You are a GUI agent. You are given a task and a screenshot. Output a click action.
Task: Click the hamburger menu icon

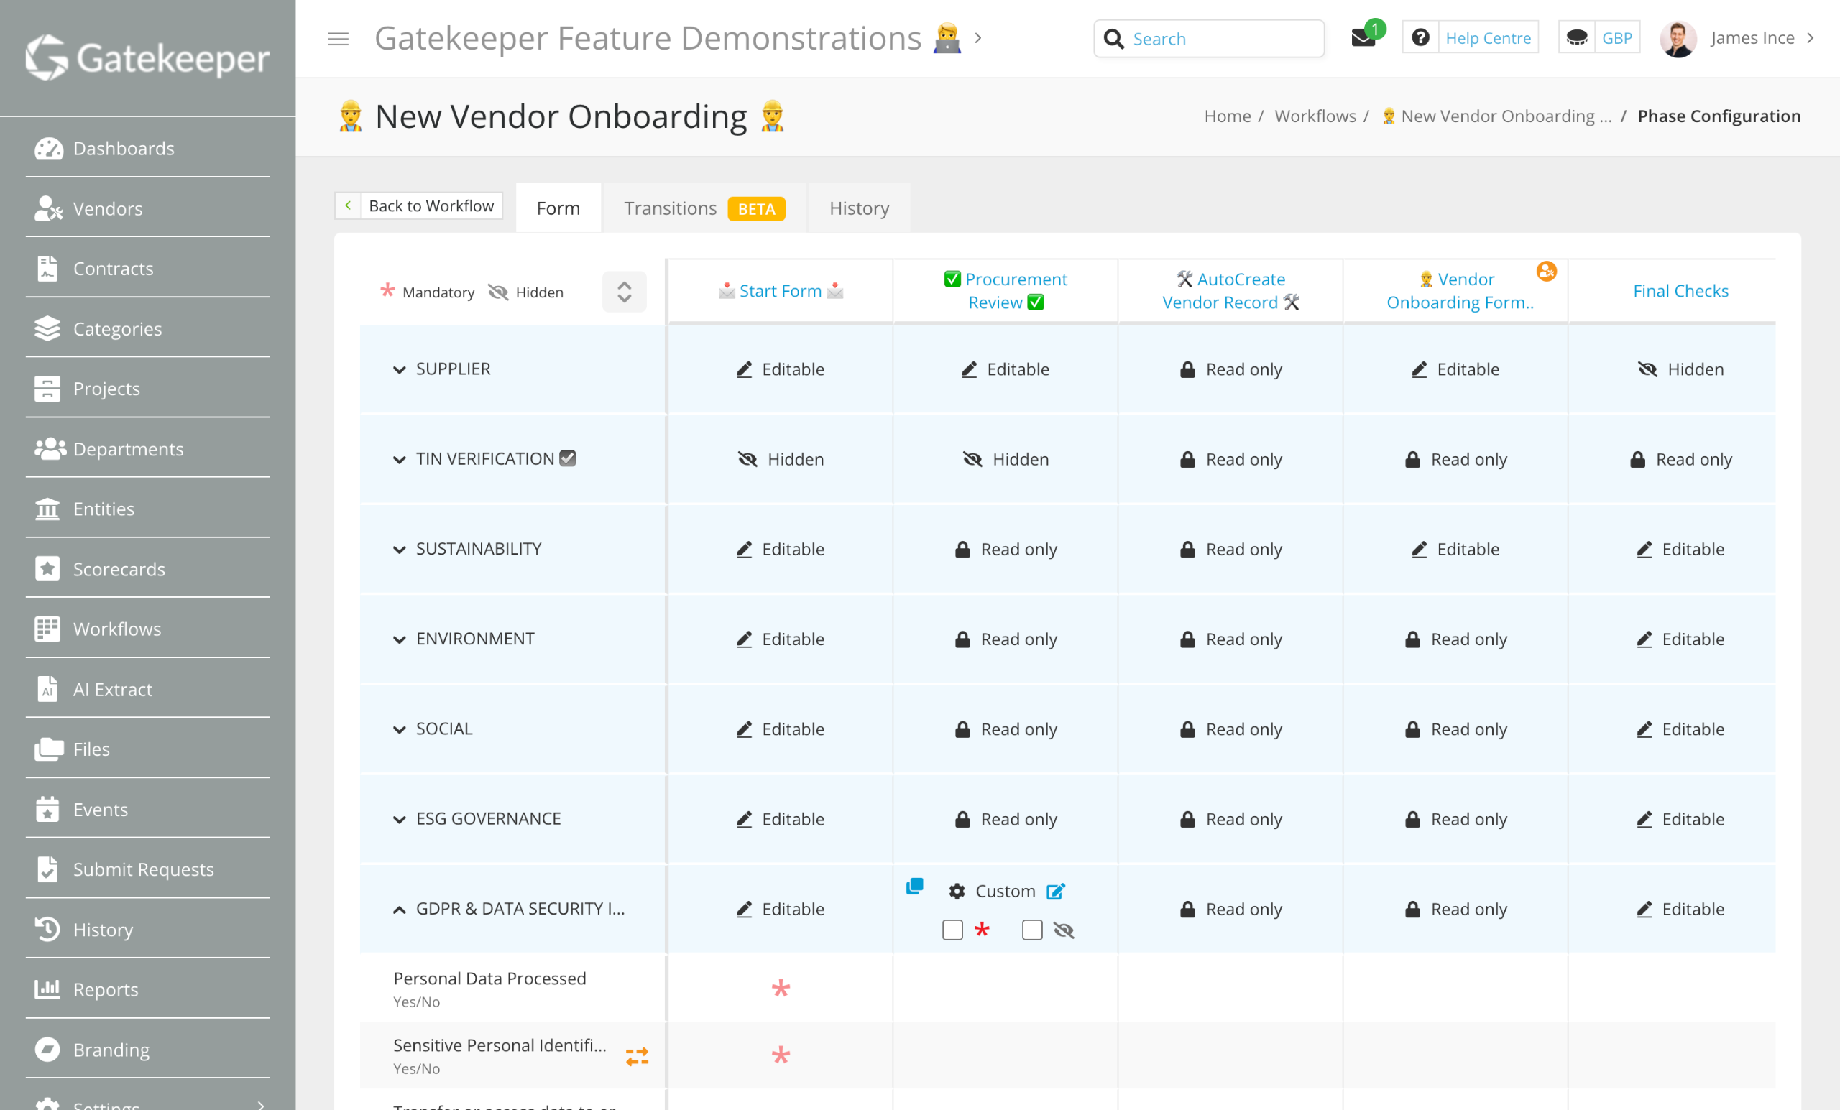click(x=338, y=38)
